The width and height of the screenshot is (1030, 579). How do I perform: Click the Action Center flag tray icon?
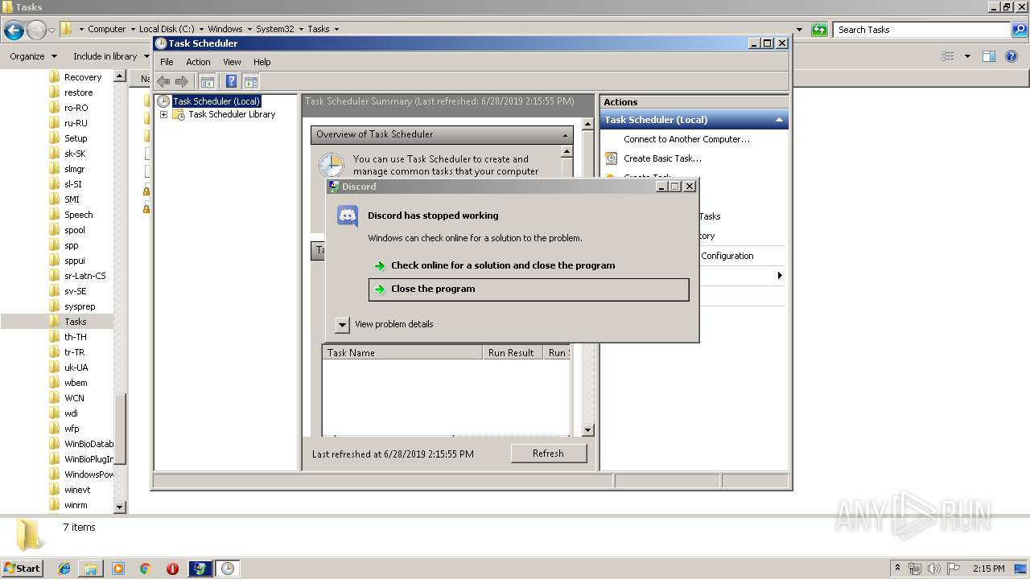pos(954,569)
